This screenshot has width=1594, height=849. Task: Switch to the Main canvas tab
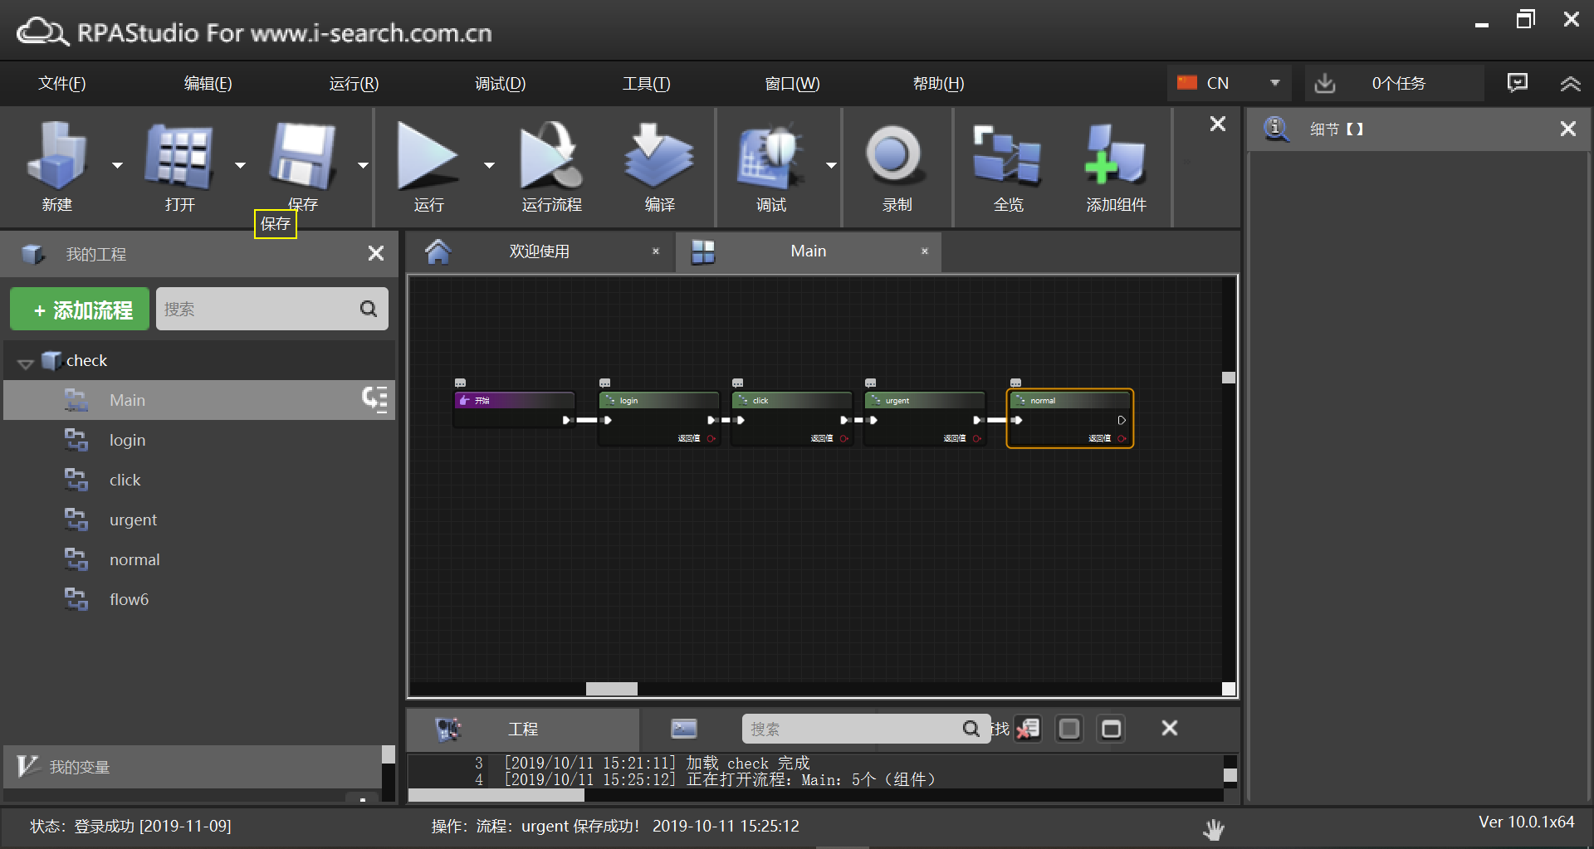point(808,251)
